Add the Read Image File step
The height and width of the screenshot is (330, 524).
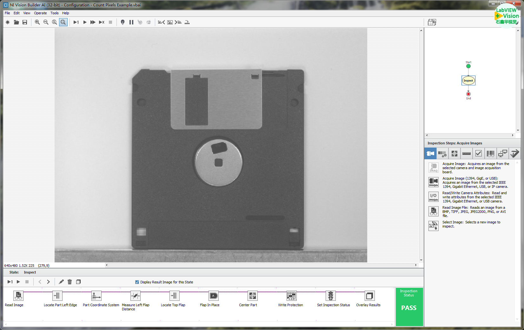(434, 211)
